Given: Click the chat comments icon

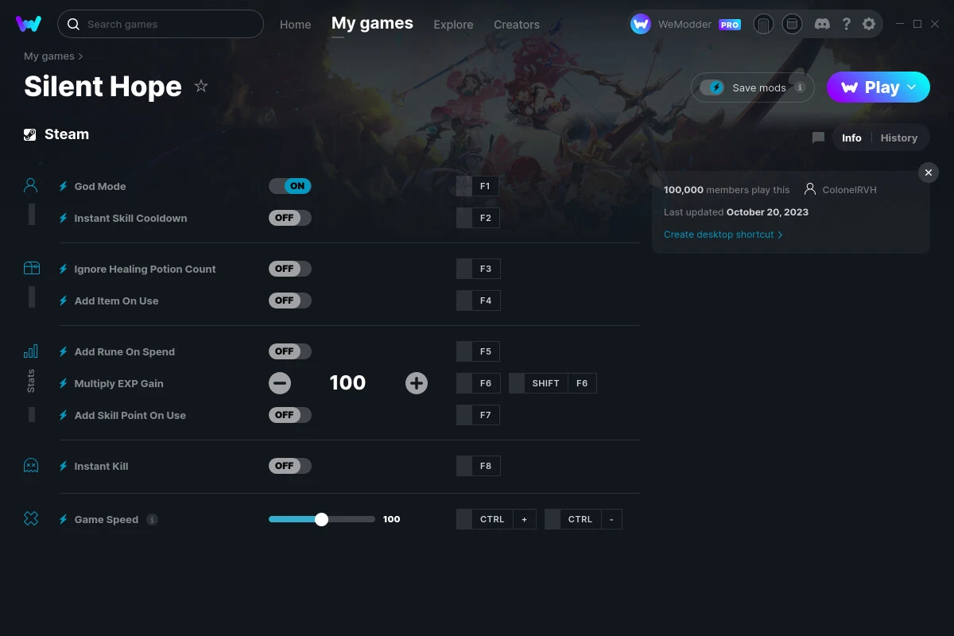Looking at the screenshot, I should click(818, 138).
